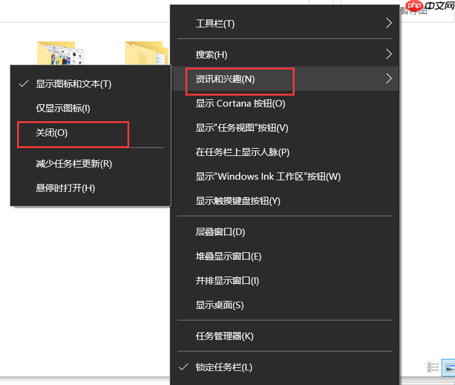This screenshot has height=385, width=455.
Task: Toggle 悬停时打开(H) option
Action: (90, 188)
